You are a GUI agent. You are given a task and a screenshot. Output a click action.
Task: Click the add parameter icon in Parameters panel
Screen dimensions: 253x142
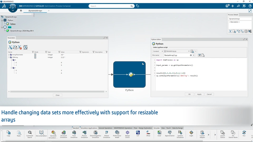click(x=10, y=47)
